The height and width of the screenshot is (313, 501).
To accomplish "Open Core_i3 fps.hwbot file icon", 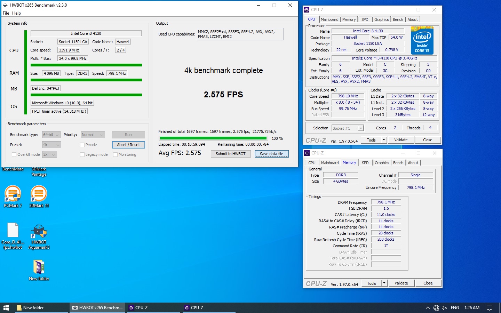I will point(13,236).
